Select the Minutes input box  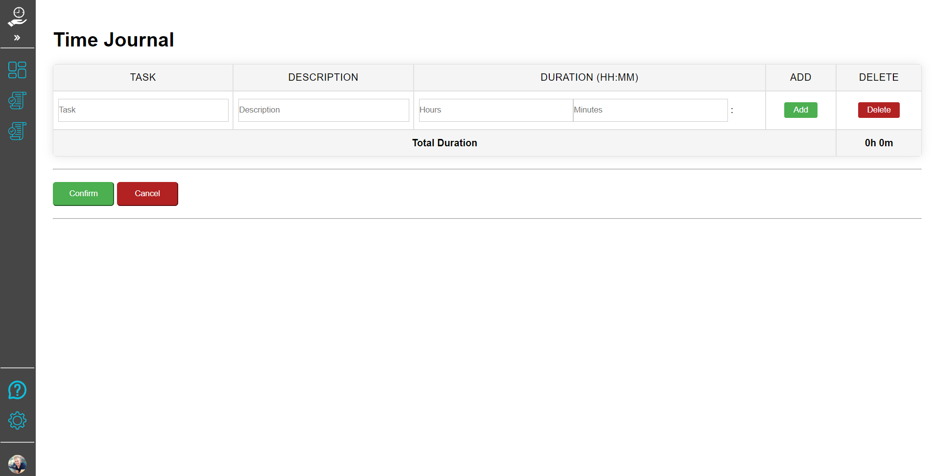650,110
